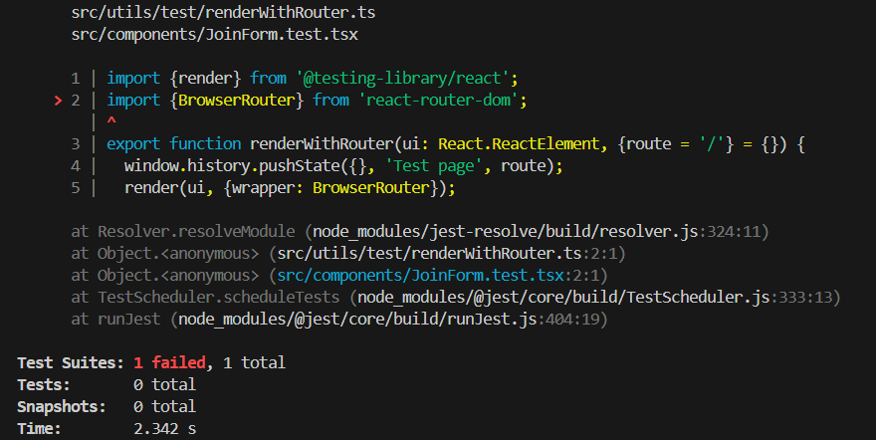
Task: Click the renderWithRouter function name
Action: tap(323, 144)
